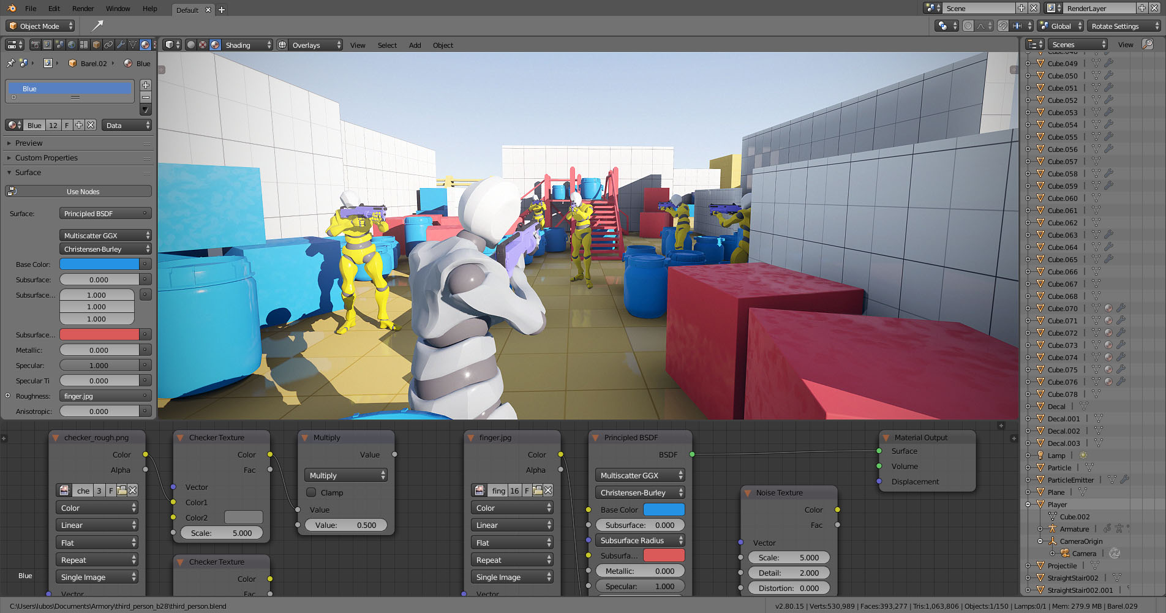Enable the Clamp checkbox on the Multiply node

pos(311,492)
